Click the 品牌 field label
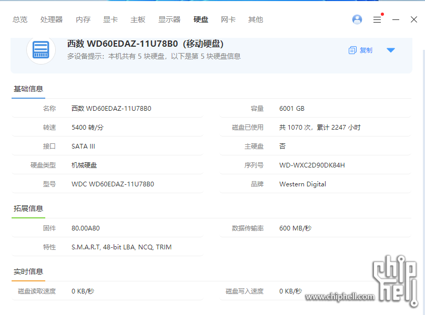 tap(257, 184)
